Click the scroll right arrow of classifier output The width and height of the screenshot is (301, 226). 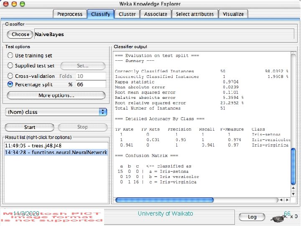[x=287, y=200]
